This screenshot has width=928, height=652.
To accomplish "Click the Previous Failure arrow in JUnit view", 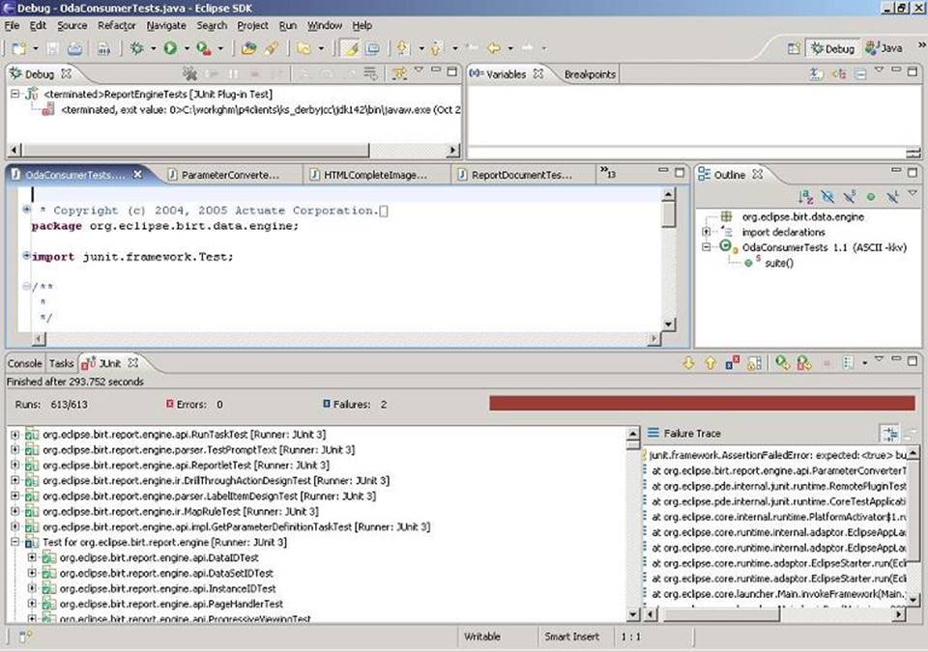I will coord(710,362).
